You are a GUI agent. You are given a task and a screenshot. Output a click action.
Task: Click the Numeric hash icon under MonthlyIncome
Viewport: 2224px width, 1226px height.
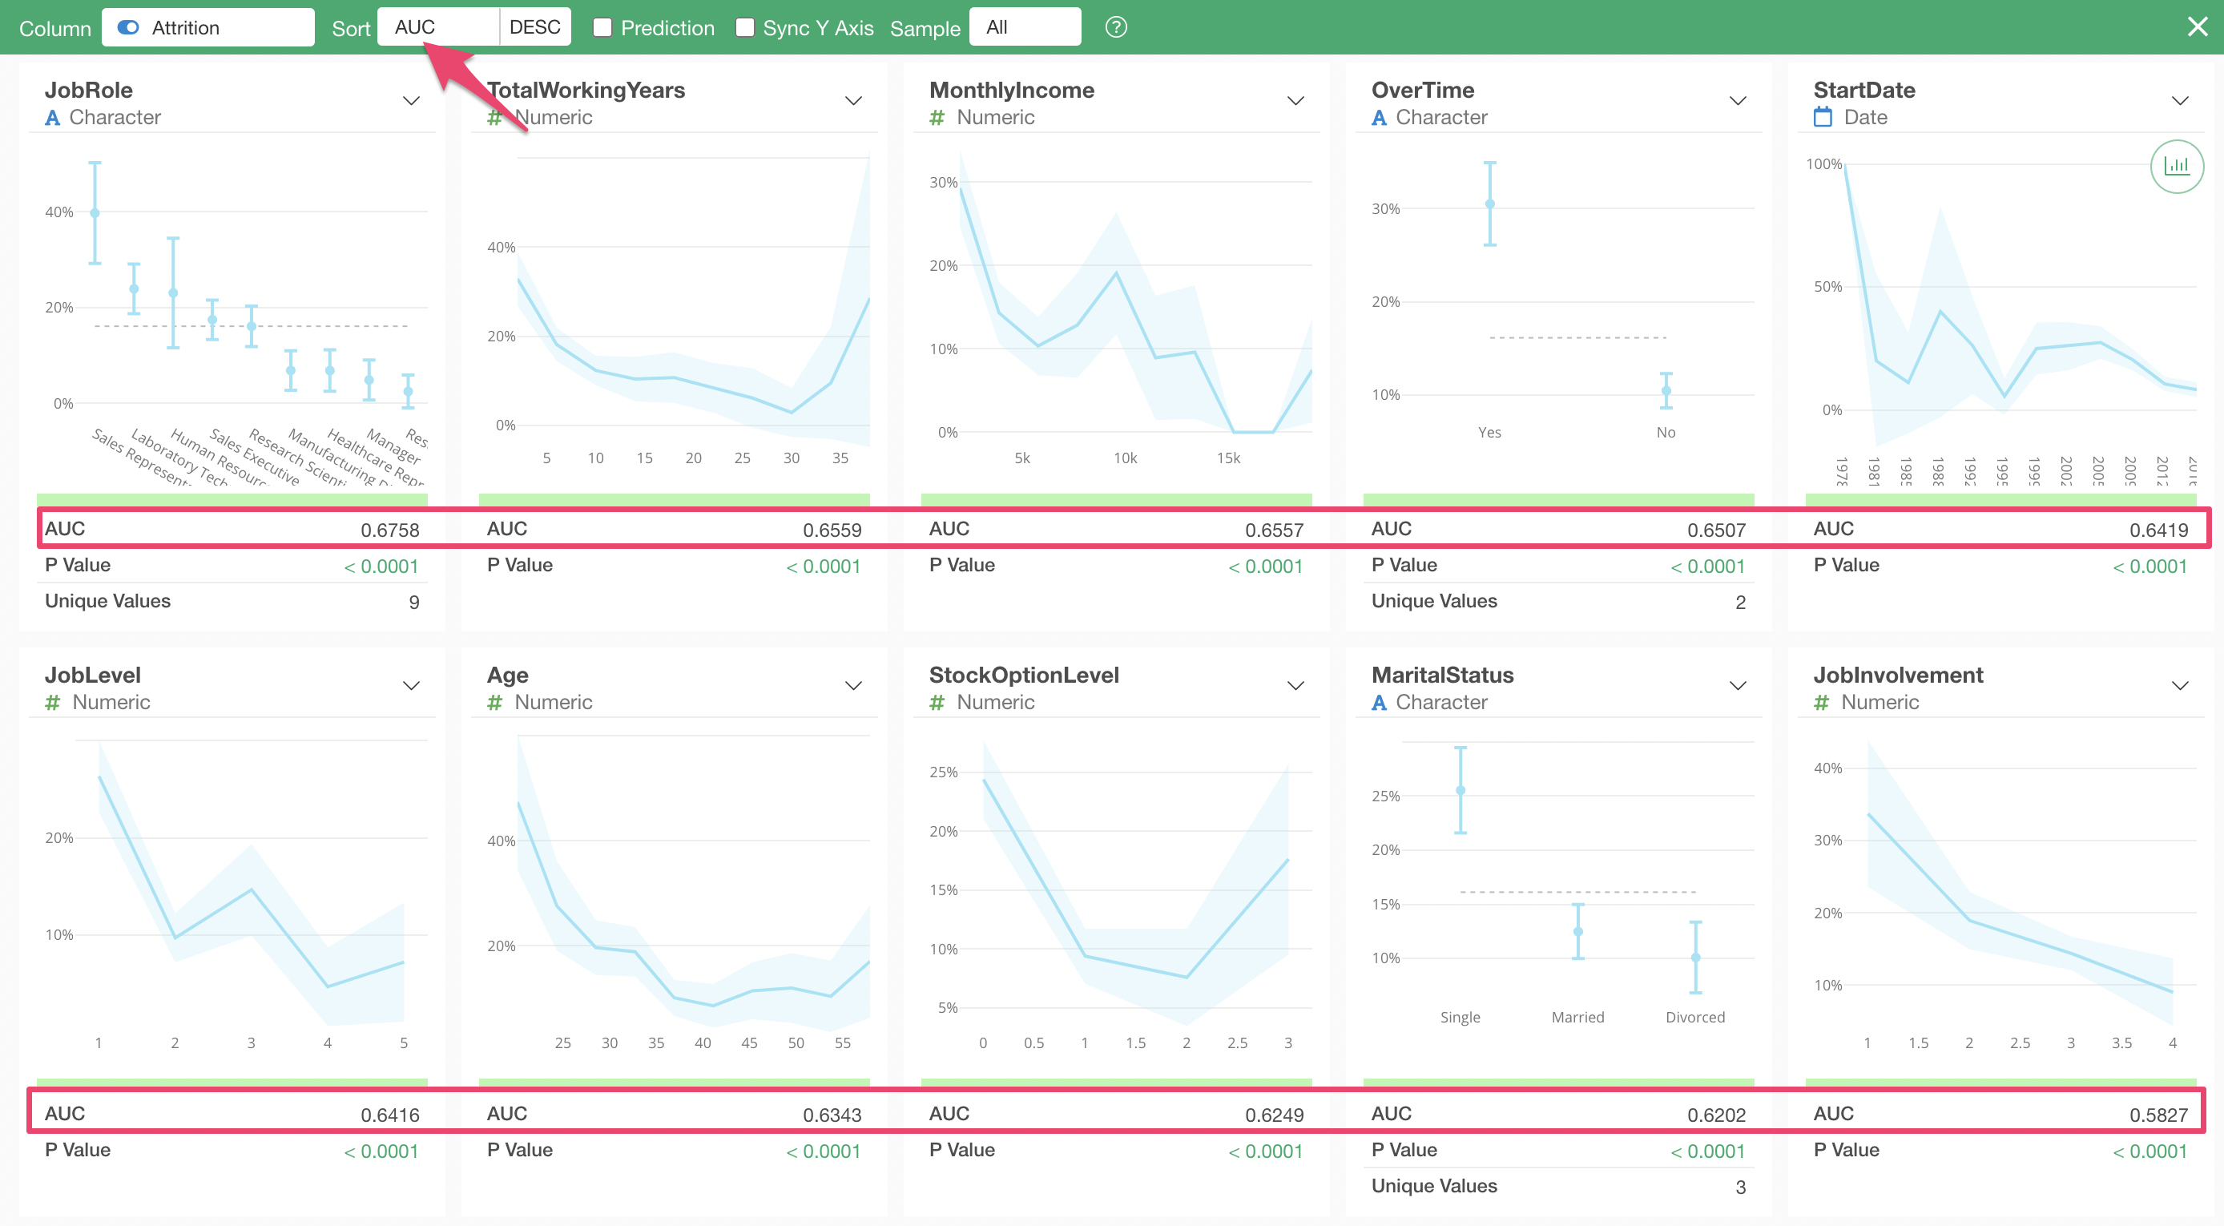(937, 119)
